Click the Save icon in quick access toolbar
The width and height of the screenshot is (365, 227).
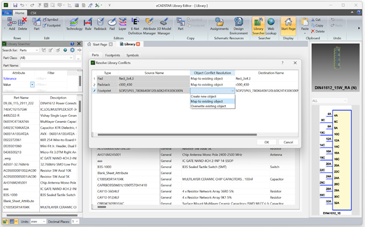(15, 5)
